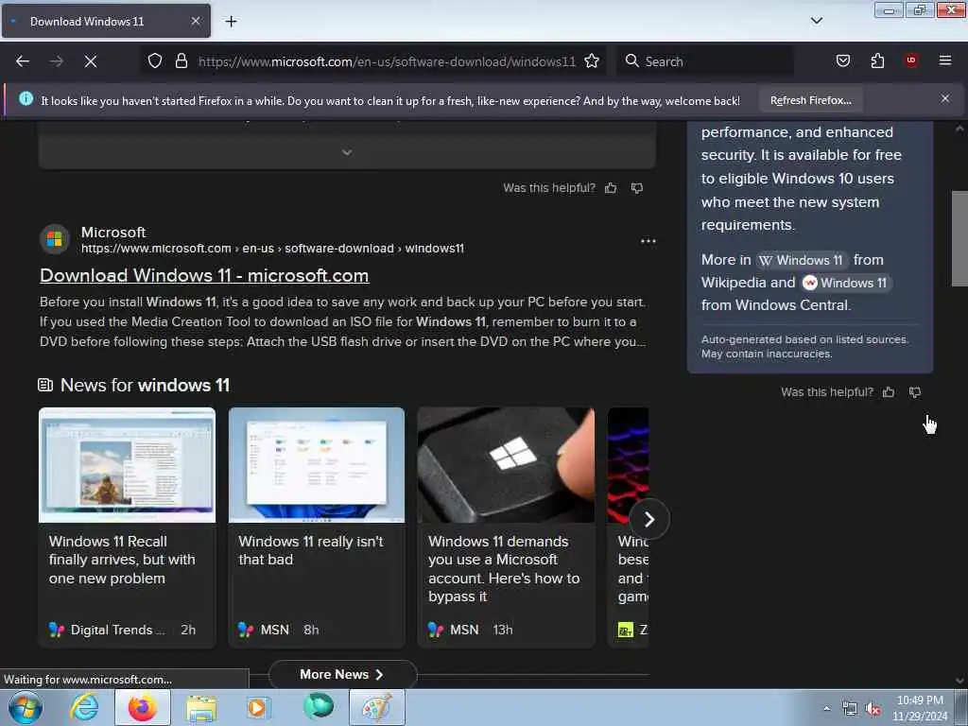
Task: Dismiss the Firefox refresh notification bar
Action: tap(945, 98)
